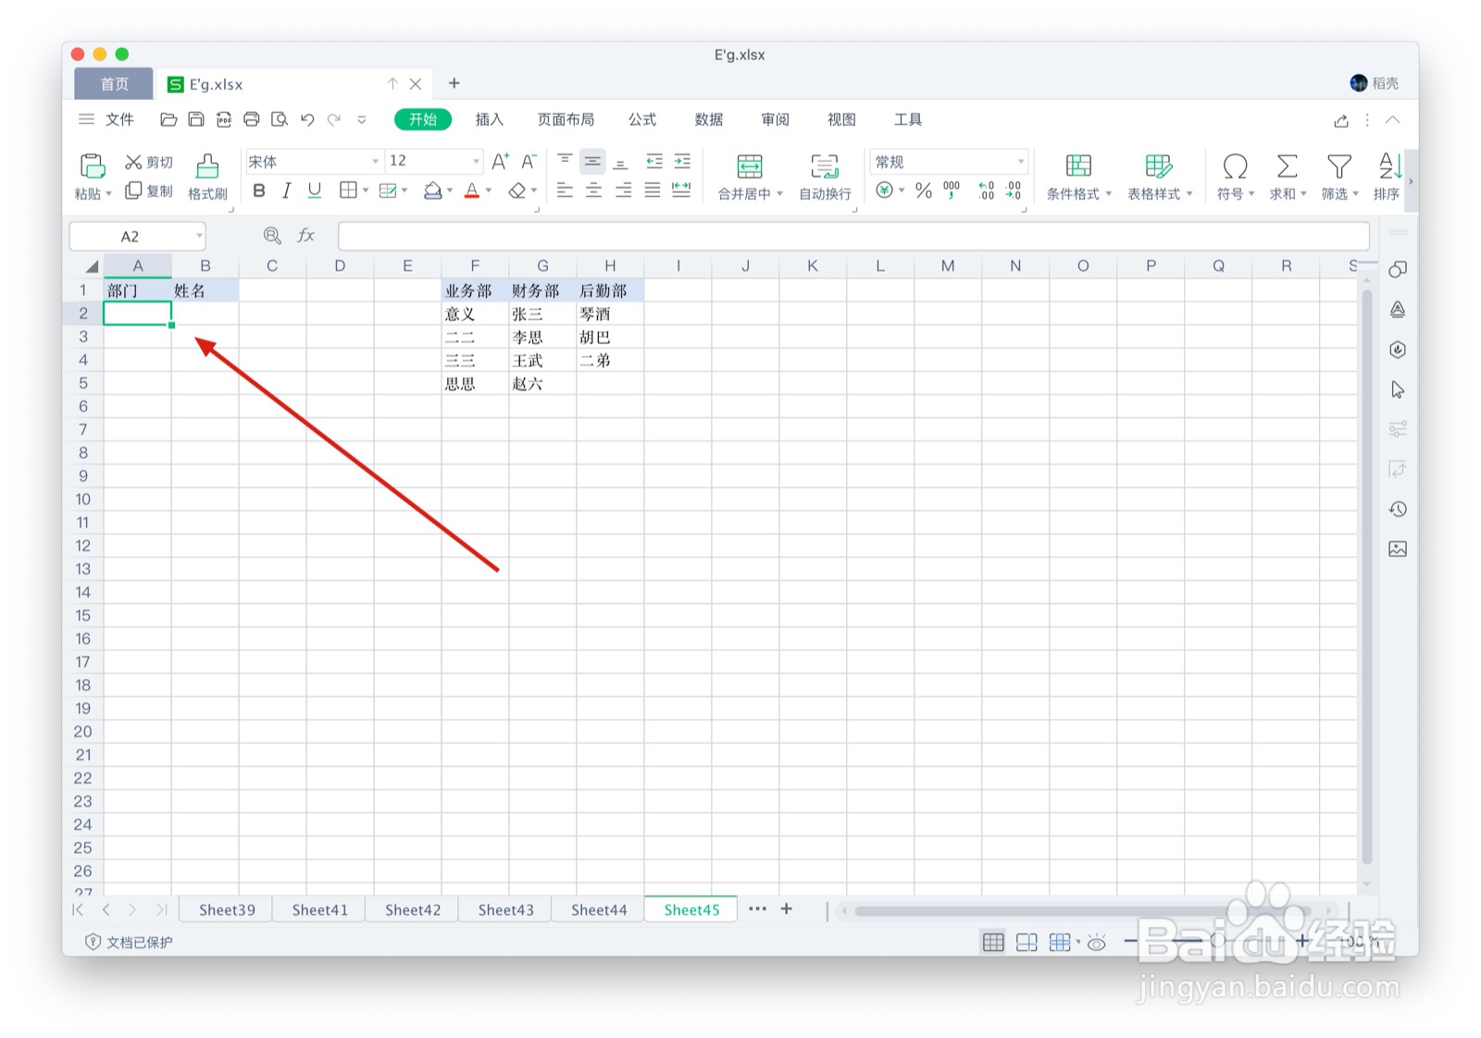Apply percent style to cell
The height and width of the screenshot is (1038, 1481).
coord(924,191)
